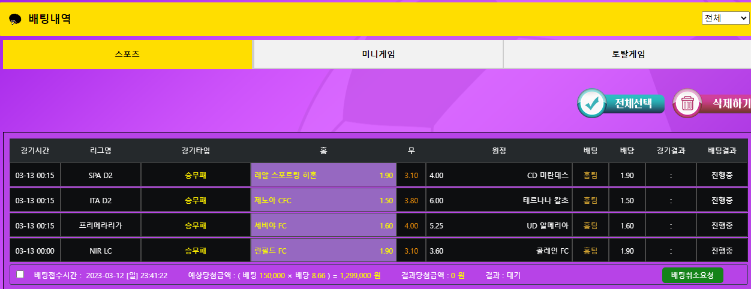
Task: Switch to the 미니게임 tab
Action: [378, 55]
